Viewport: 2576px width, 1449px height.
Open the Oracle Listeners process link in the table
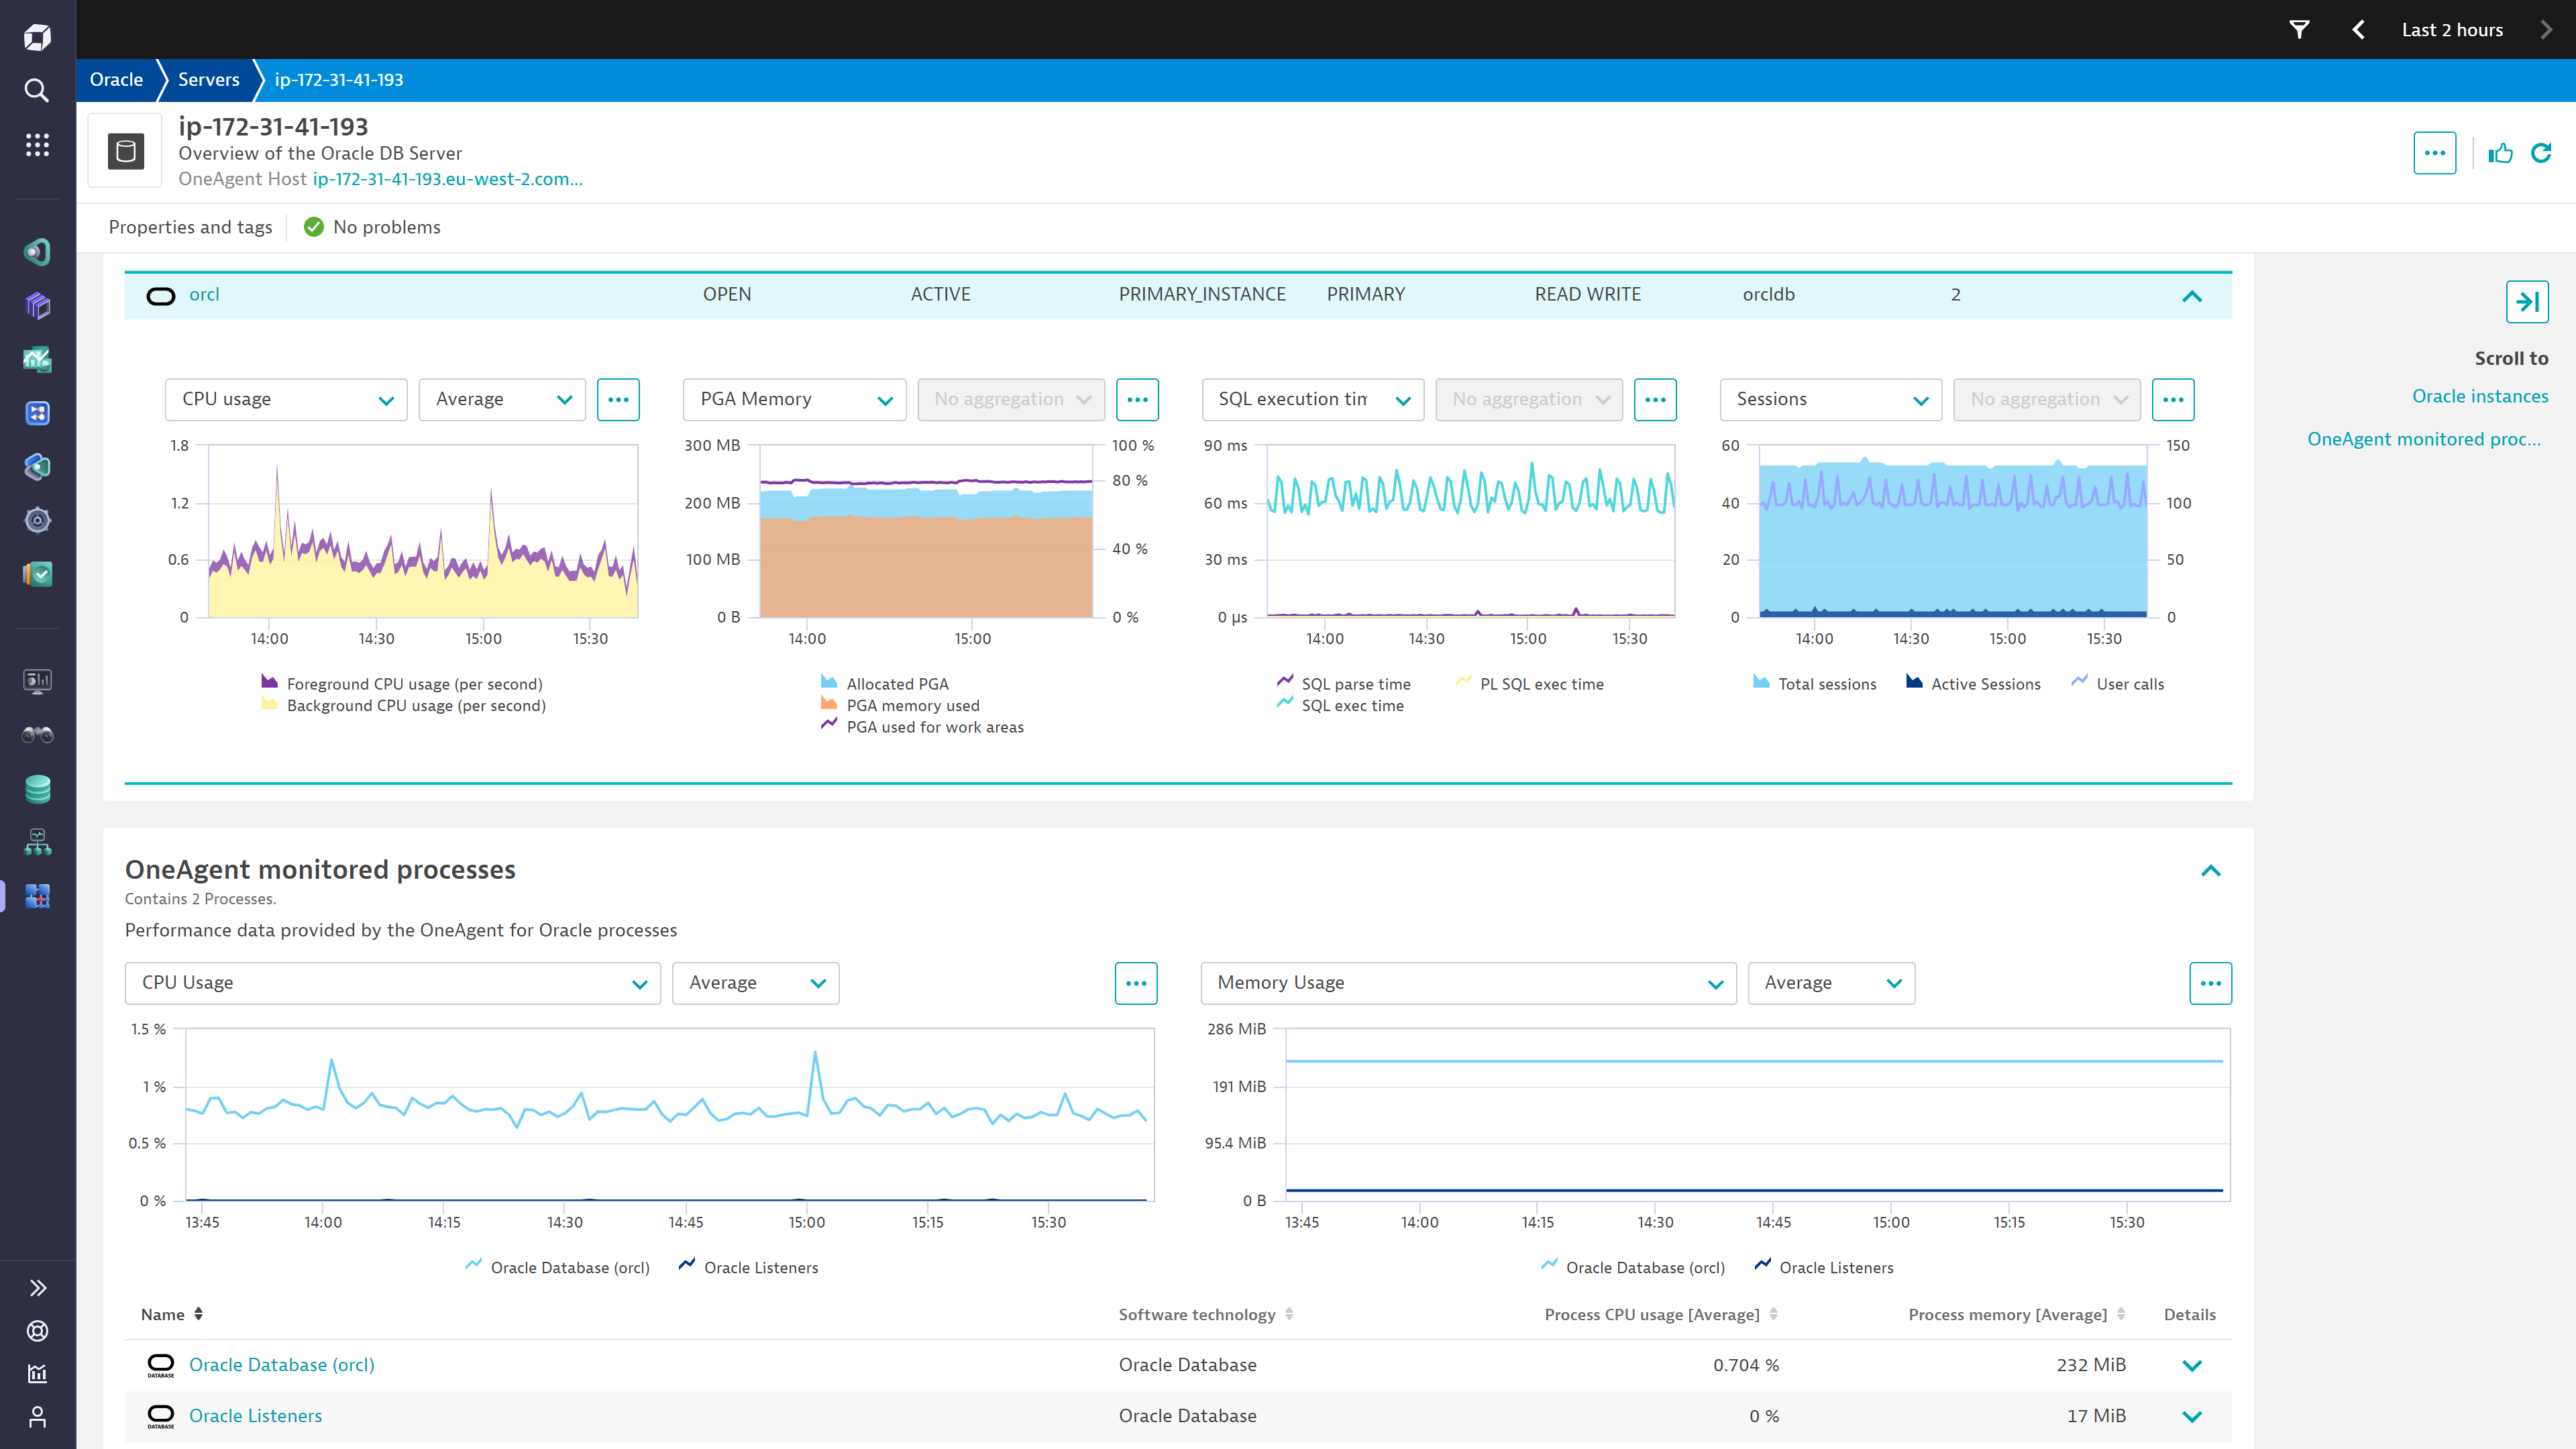click(255, 1416)
